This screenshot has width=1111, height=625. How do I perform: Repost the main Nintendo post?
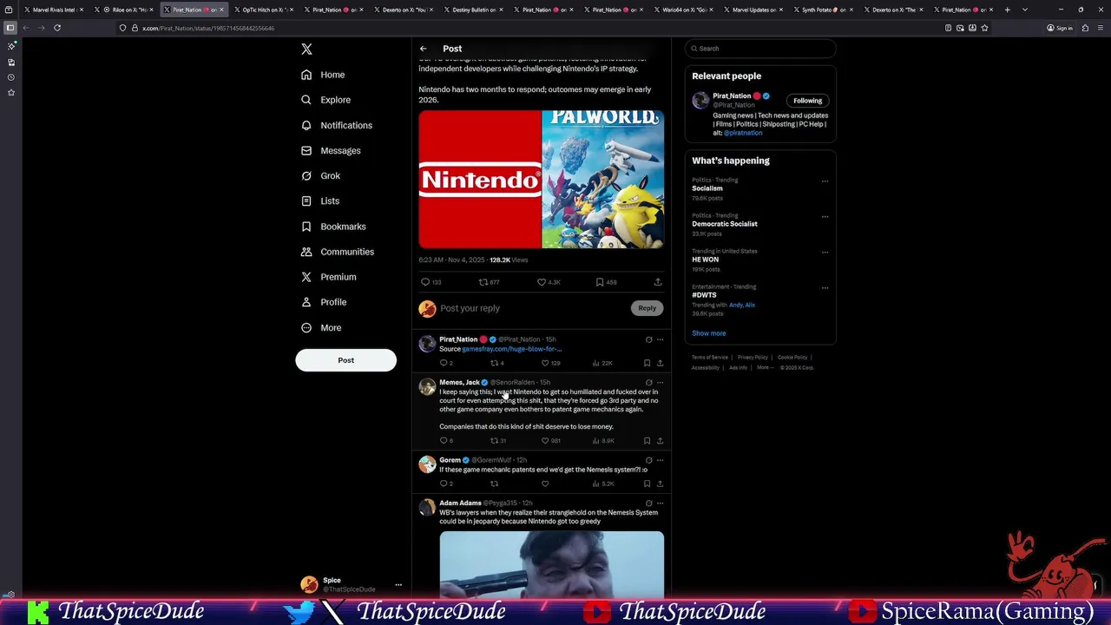[483, 282]
